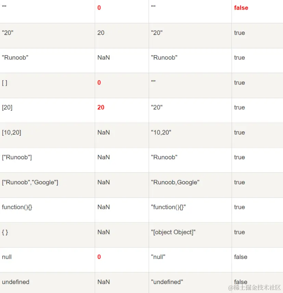Select the function(){} first-column cell

coord(17,207)
